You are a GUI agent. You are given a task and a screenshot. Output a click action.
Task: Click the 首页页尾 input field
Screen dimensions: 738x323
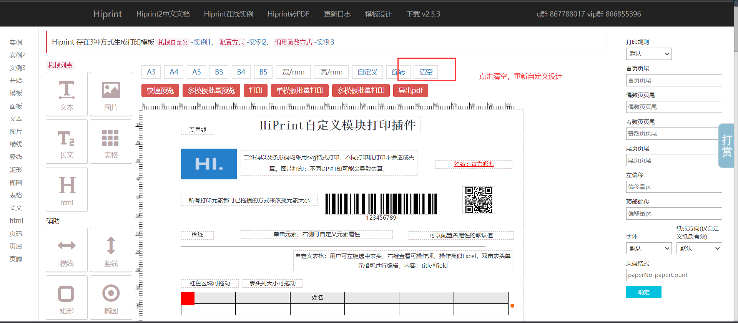[x=674, y=80]
